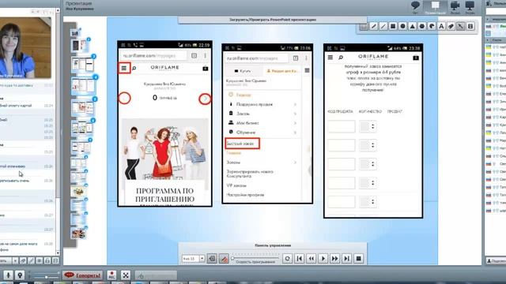Toggle the gray tag icon in control panel
This screenshot has width=506, height=284.
pyautogui.click(x=212, y=259)
